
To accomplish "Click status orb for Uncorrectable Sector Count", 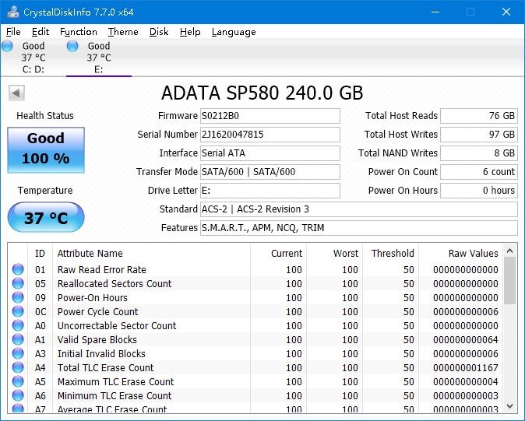I will (18, 325).
